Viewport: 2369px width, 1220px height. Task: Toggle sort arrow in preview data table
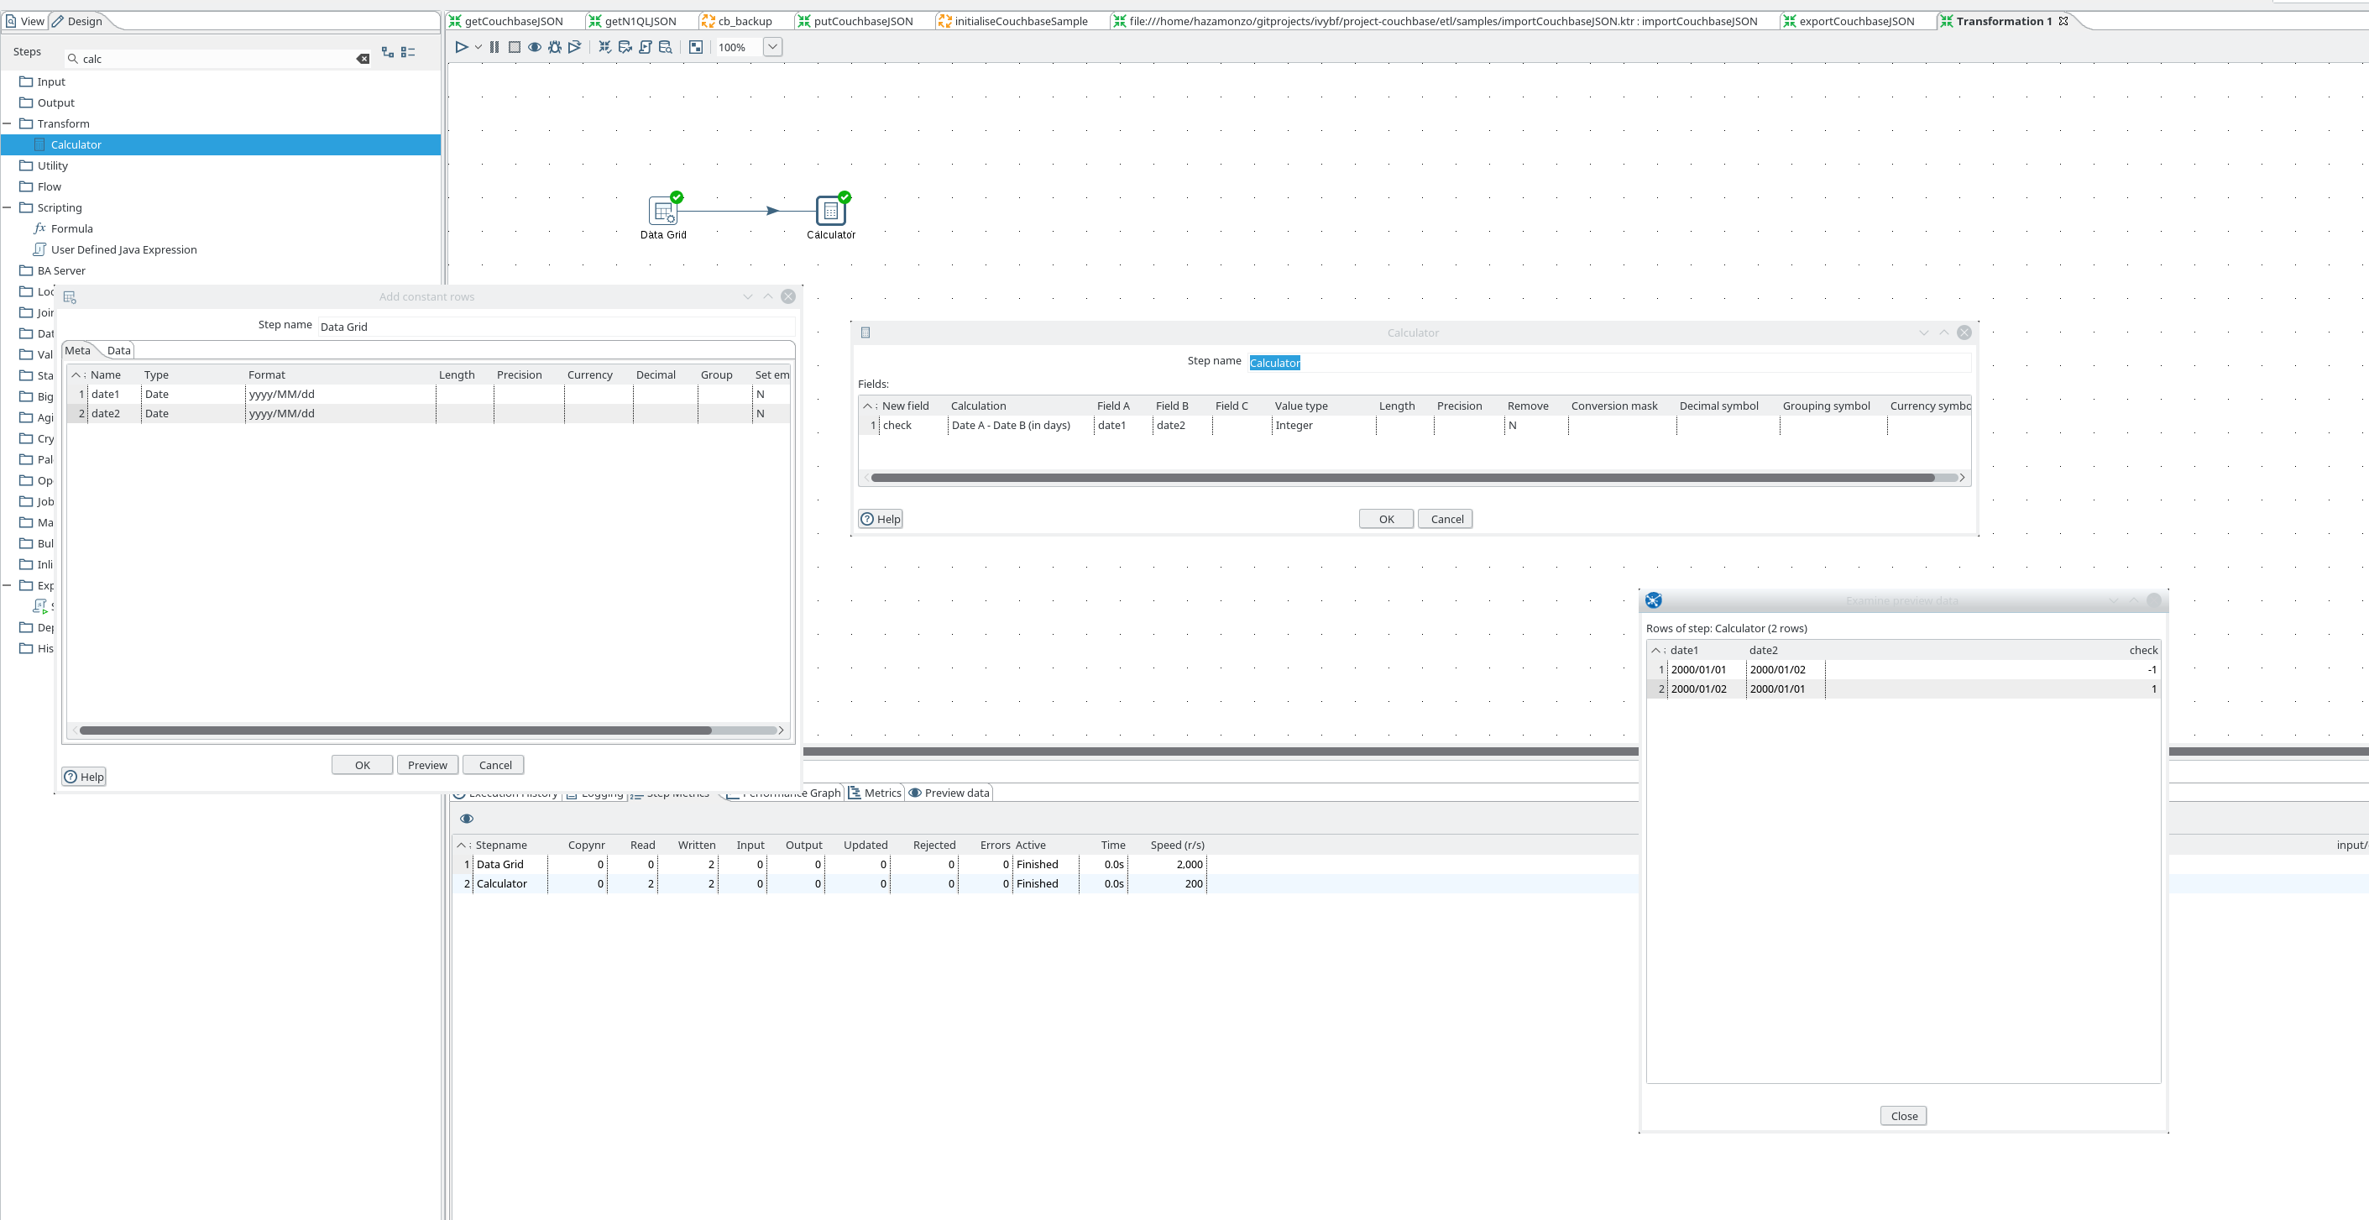click(1656, 651)
